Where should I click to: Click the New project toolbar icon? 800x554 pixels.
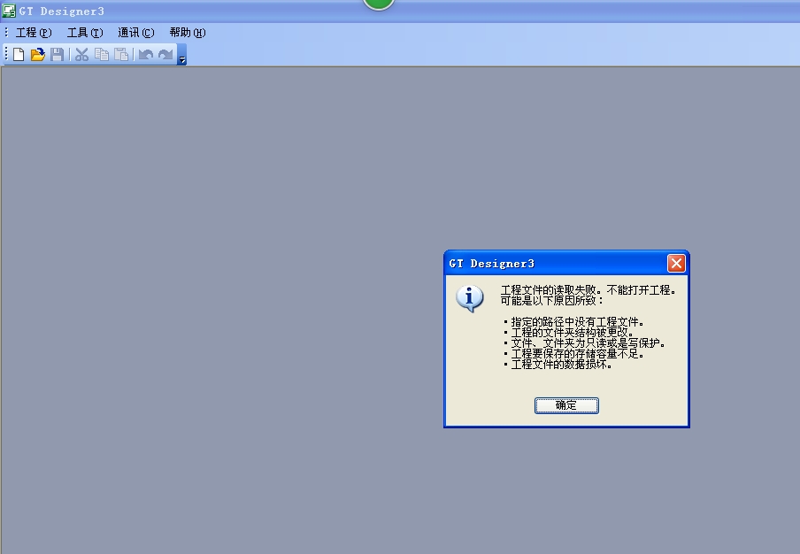pos(19,54)
